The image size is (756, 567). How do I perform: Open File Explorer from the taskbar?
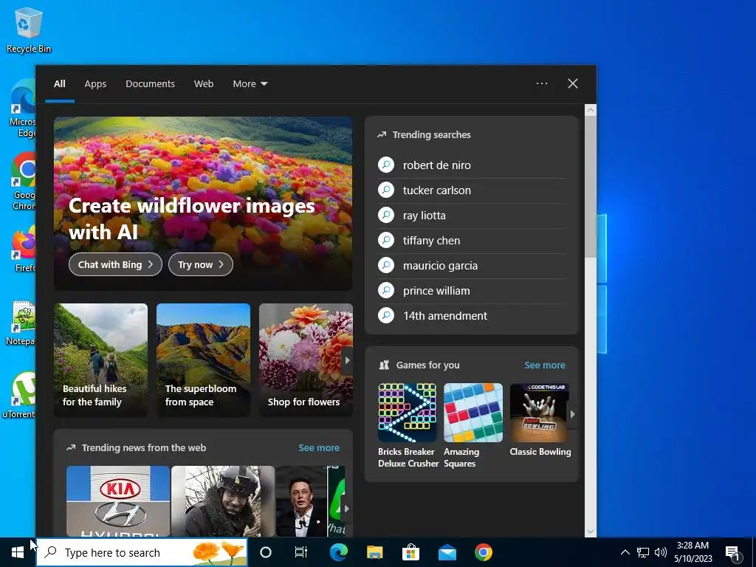coord(374,552)
